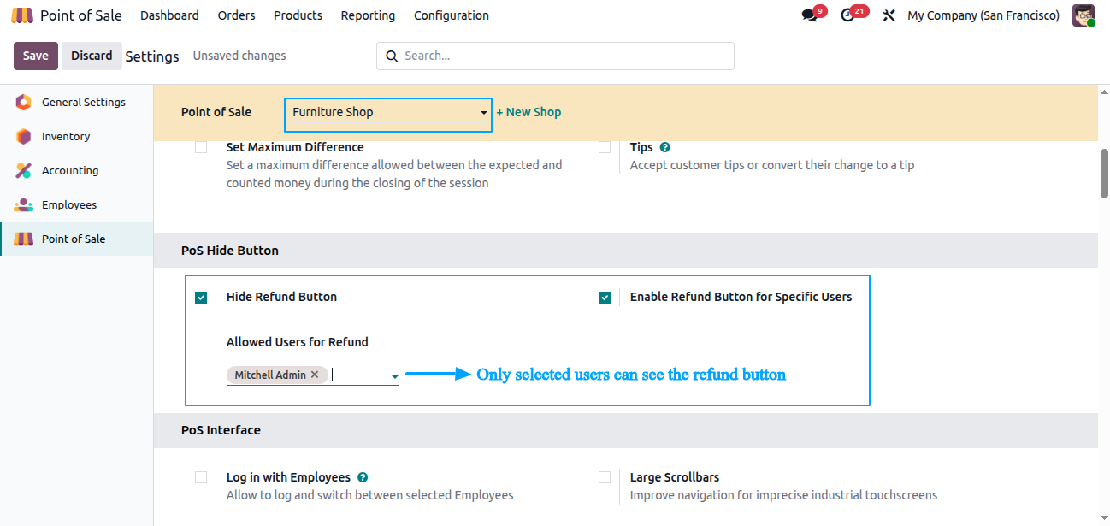
Task: Click the Accounting sidebar icon
Action: click(x=24, y=170)
